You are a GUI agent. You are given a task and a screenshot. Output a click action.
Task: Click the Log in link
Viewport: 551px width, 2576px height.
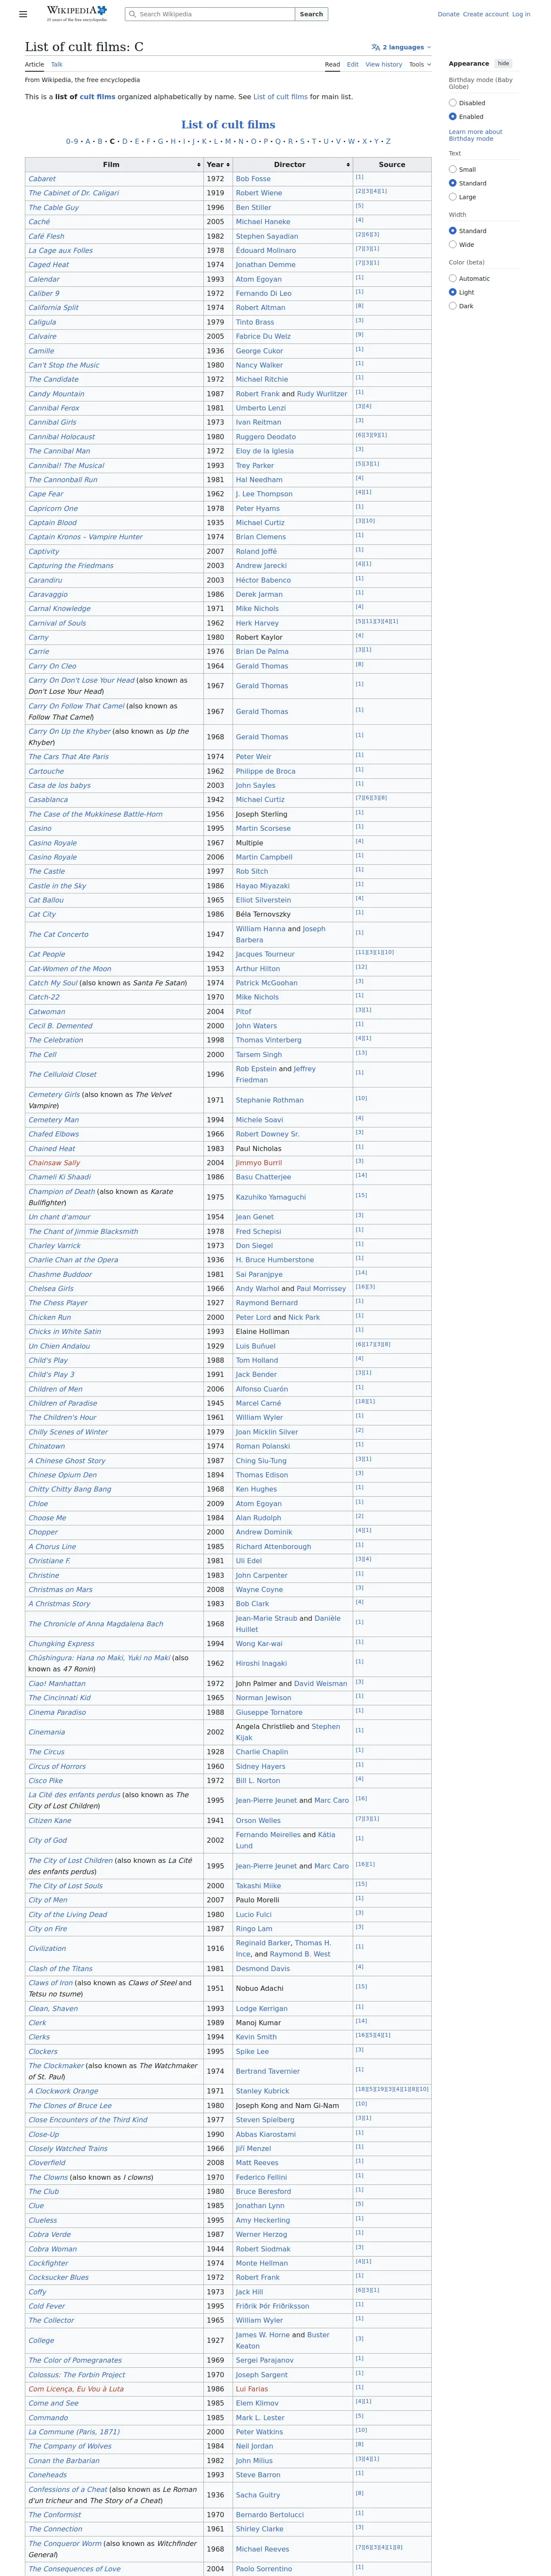click(521, 14)
